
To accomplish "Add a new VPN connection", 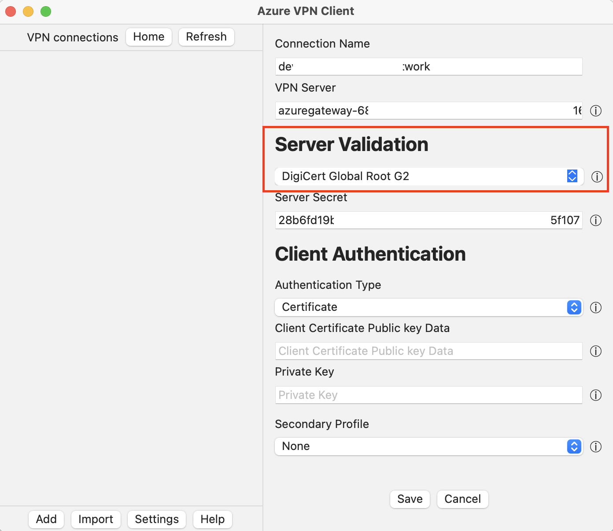I will 46,519.
